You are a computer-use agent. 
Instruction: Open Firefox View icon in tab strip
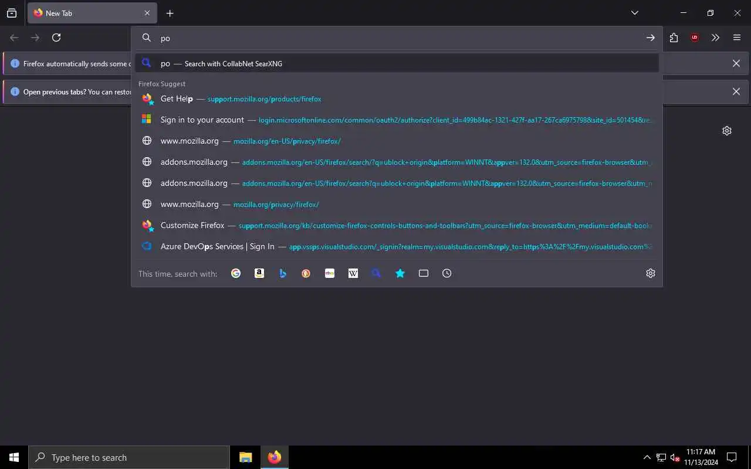(x=12, y=13)
